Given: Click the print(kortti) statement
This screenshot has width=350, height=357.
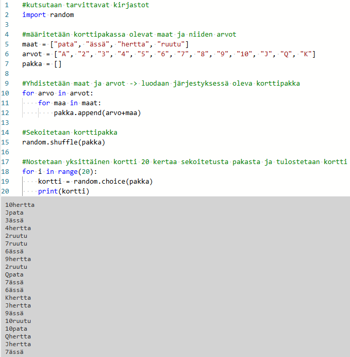Looking at the screenshot, I should [x=63, y=191].
